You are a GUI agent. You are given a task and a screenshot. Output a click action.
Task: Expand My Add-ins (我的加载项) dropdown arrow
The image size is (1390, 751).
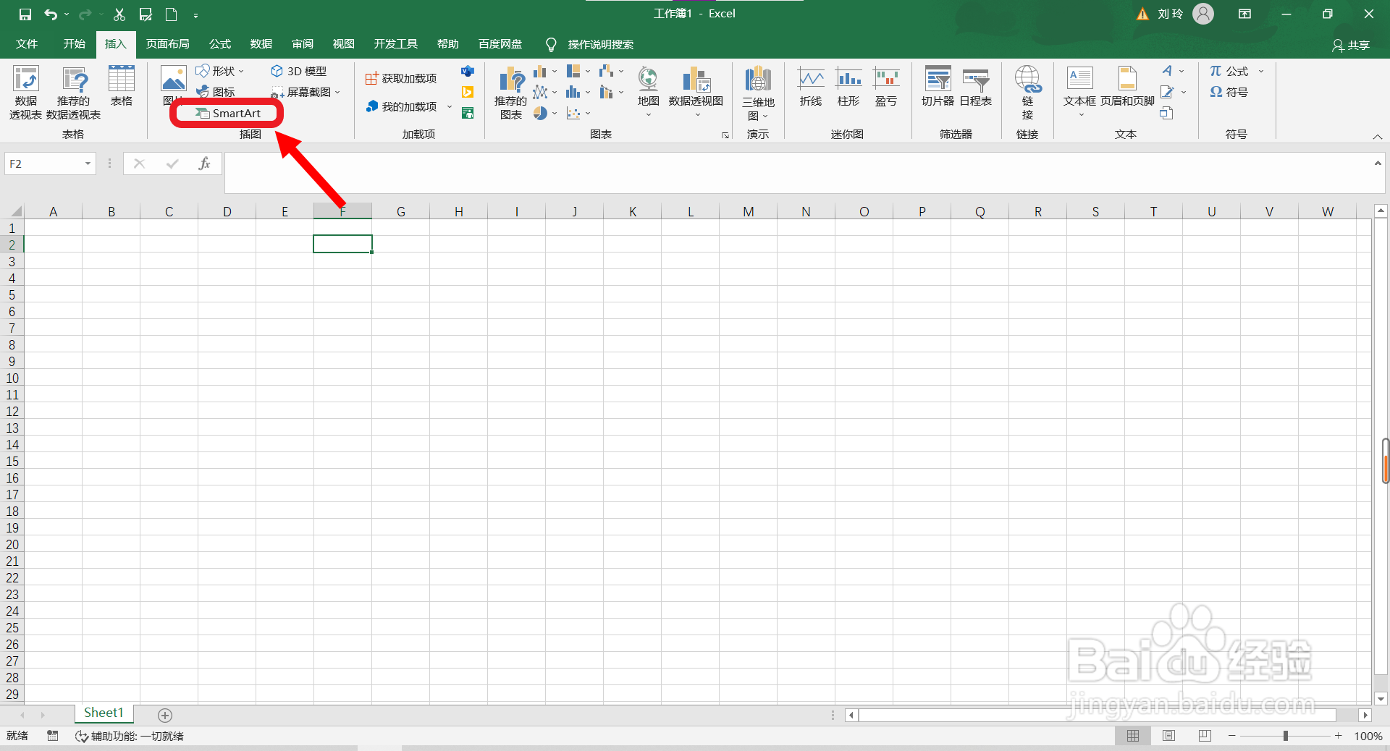[x=449, y=106]
